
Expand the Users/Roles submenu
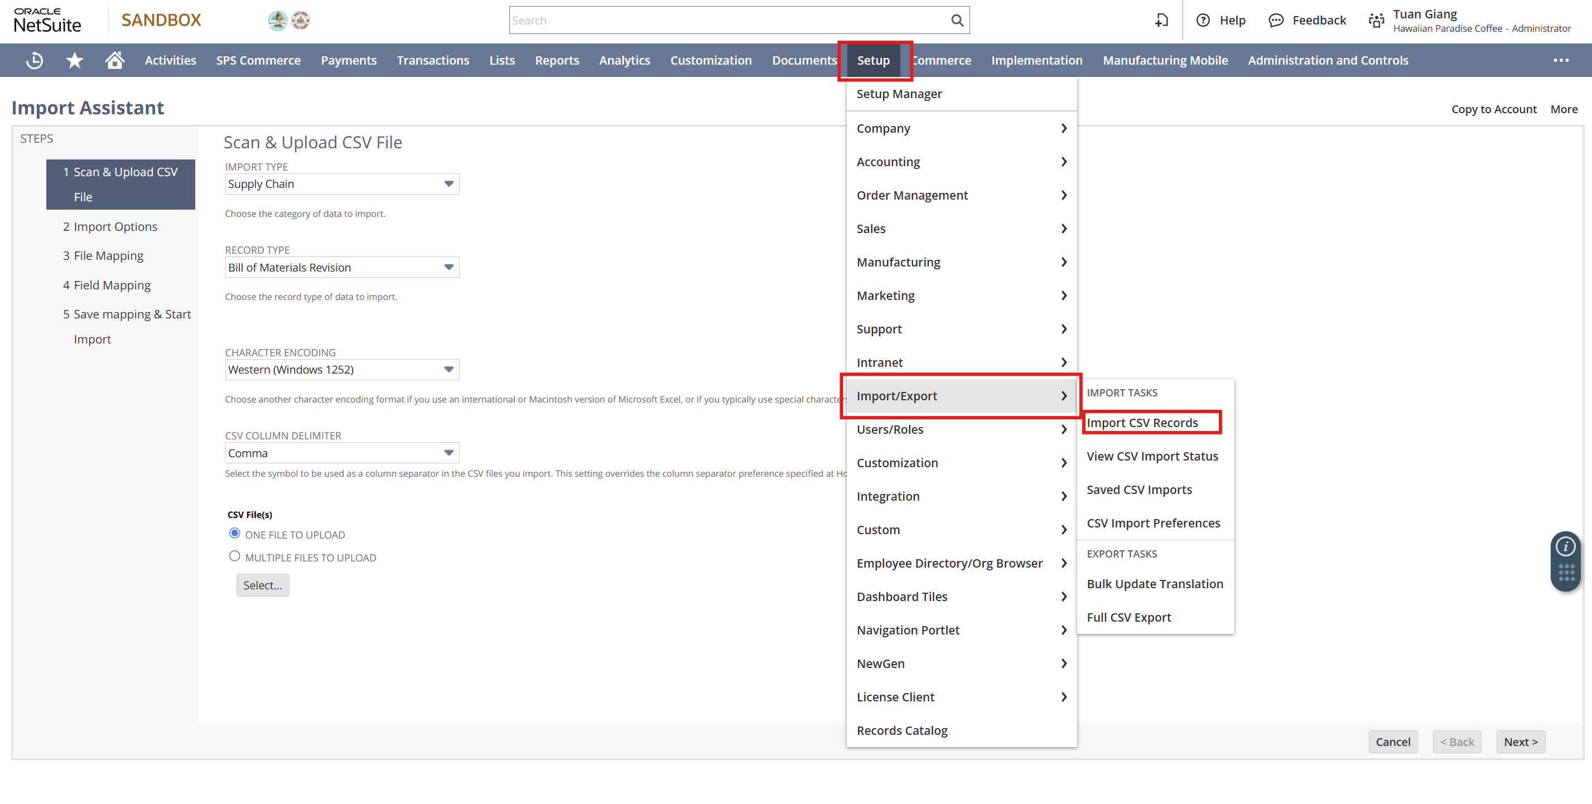click(x=961, y=429)
